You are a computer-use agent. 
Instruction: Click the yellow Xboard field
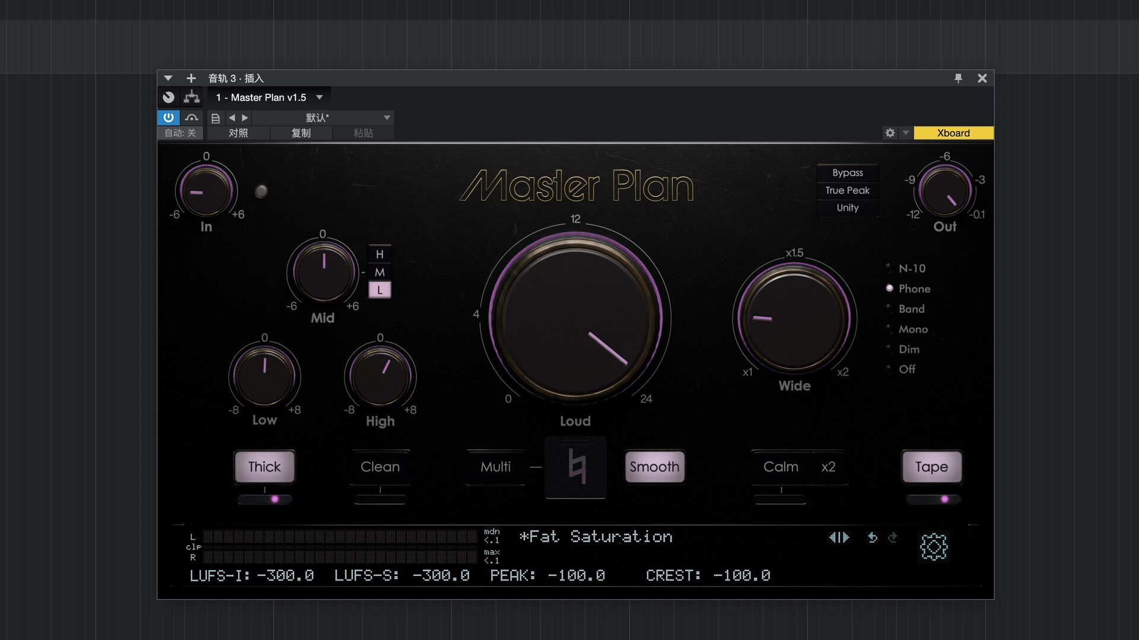pyautogui.click(x=953, y=133)
